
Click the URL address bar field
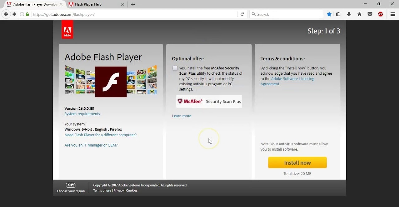(134, 14)
